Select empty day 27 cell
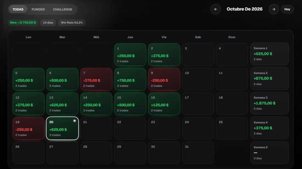Screen dimensions: 302x169 click(62, 153)
